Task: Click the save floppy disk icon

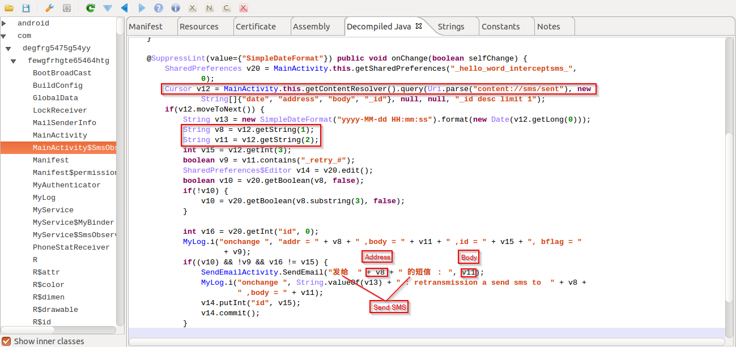Action: (26, 8)
